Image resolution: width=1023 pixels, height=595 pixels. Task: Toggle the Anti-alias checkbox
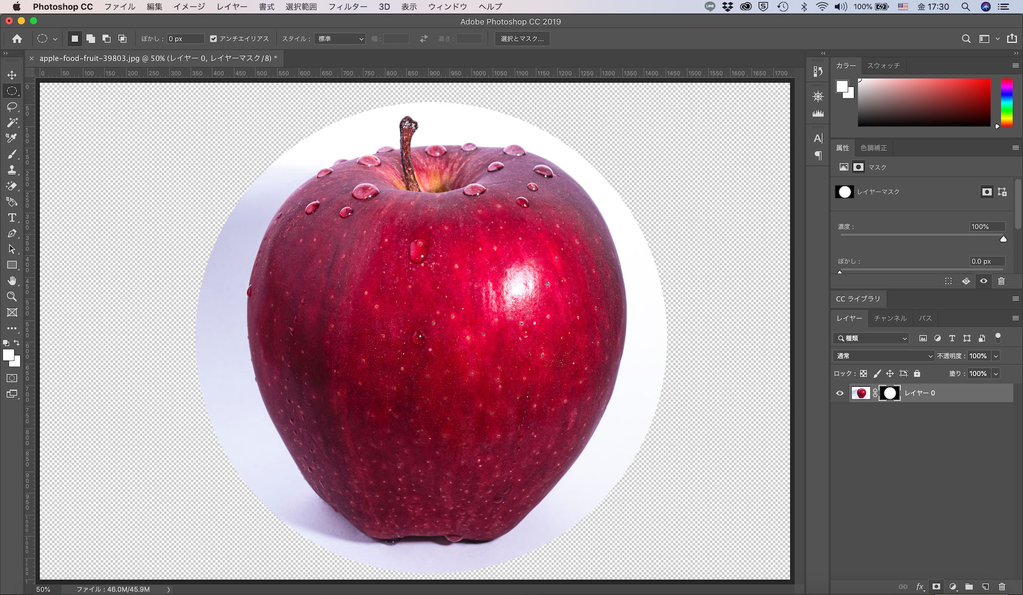tap(213, 39)
